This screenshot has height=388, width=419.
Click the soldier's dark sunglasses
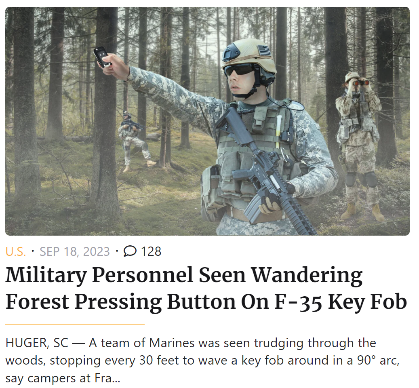pyautogui.click(x=239, y=70)
